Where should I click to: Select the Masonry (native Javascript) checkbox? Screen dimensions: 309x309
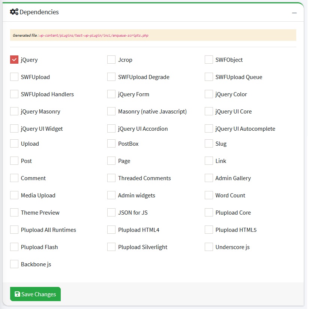click(111, 111)
